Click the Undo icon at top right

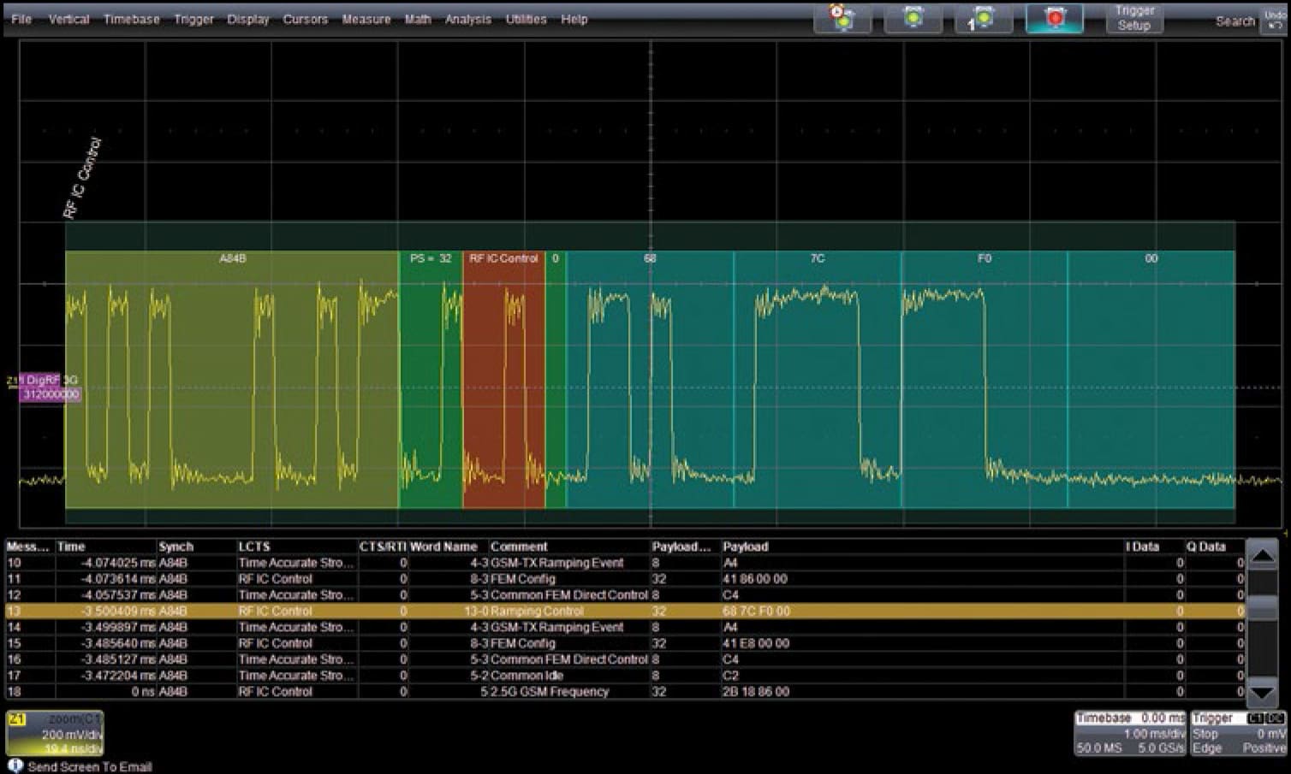(x=1273, y=19)
